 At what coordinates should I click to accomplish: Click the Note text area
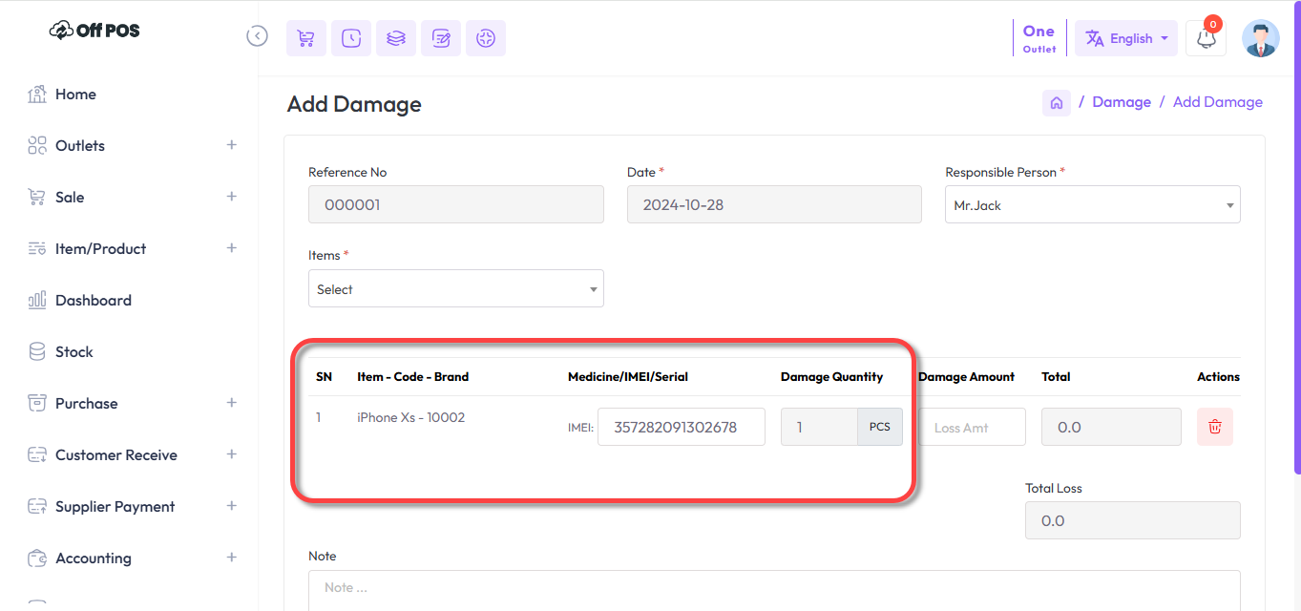click(774, 591)
